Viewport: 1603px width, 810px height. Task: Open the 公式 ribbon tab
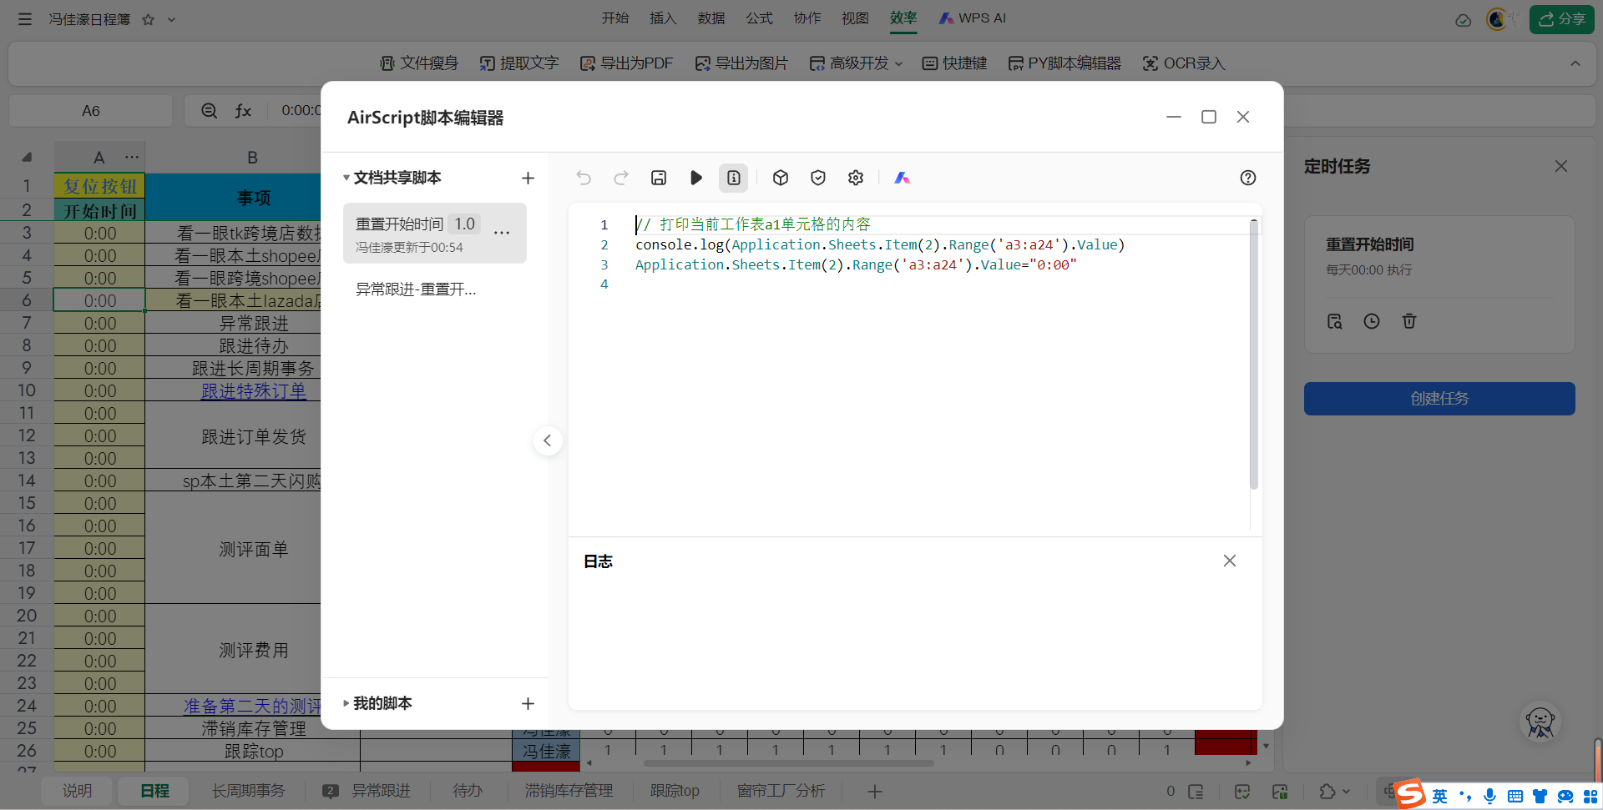click(759, 18)
